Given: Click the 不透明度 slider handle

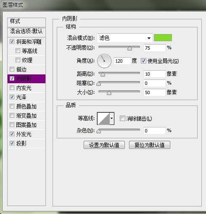Looking at the screenshot, I should pos(129,48).
